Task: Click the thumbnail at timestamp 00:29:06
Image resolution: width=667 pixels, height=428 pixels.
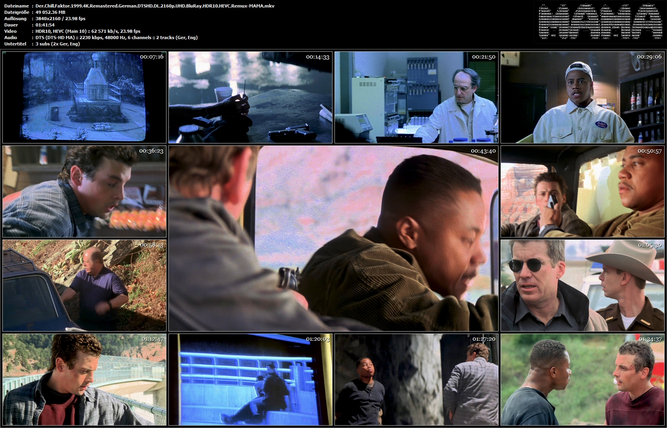Action: point(582,97)
